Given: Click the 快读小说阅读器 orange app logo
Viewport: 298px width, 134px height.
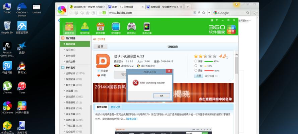Looking at the screenshot, I should point(103,61).
